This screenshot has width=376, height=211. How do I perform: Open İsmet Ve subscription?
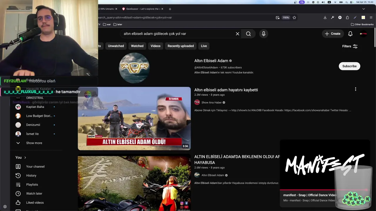tap(35, 134)
